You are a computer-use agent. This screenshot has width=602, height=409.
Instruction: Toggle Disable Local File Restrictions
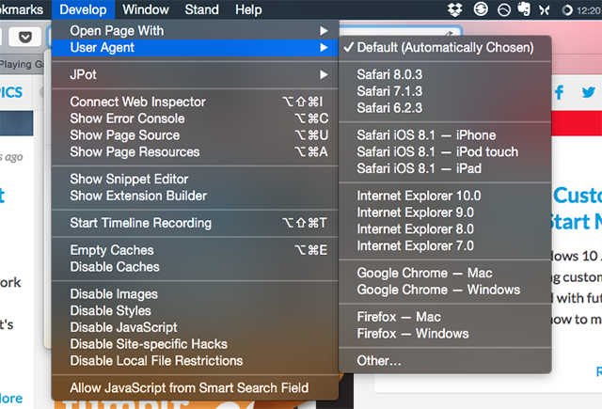pyautogui.click(x=195, y=361)
